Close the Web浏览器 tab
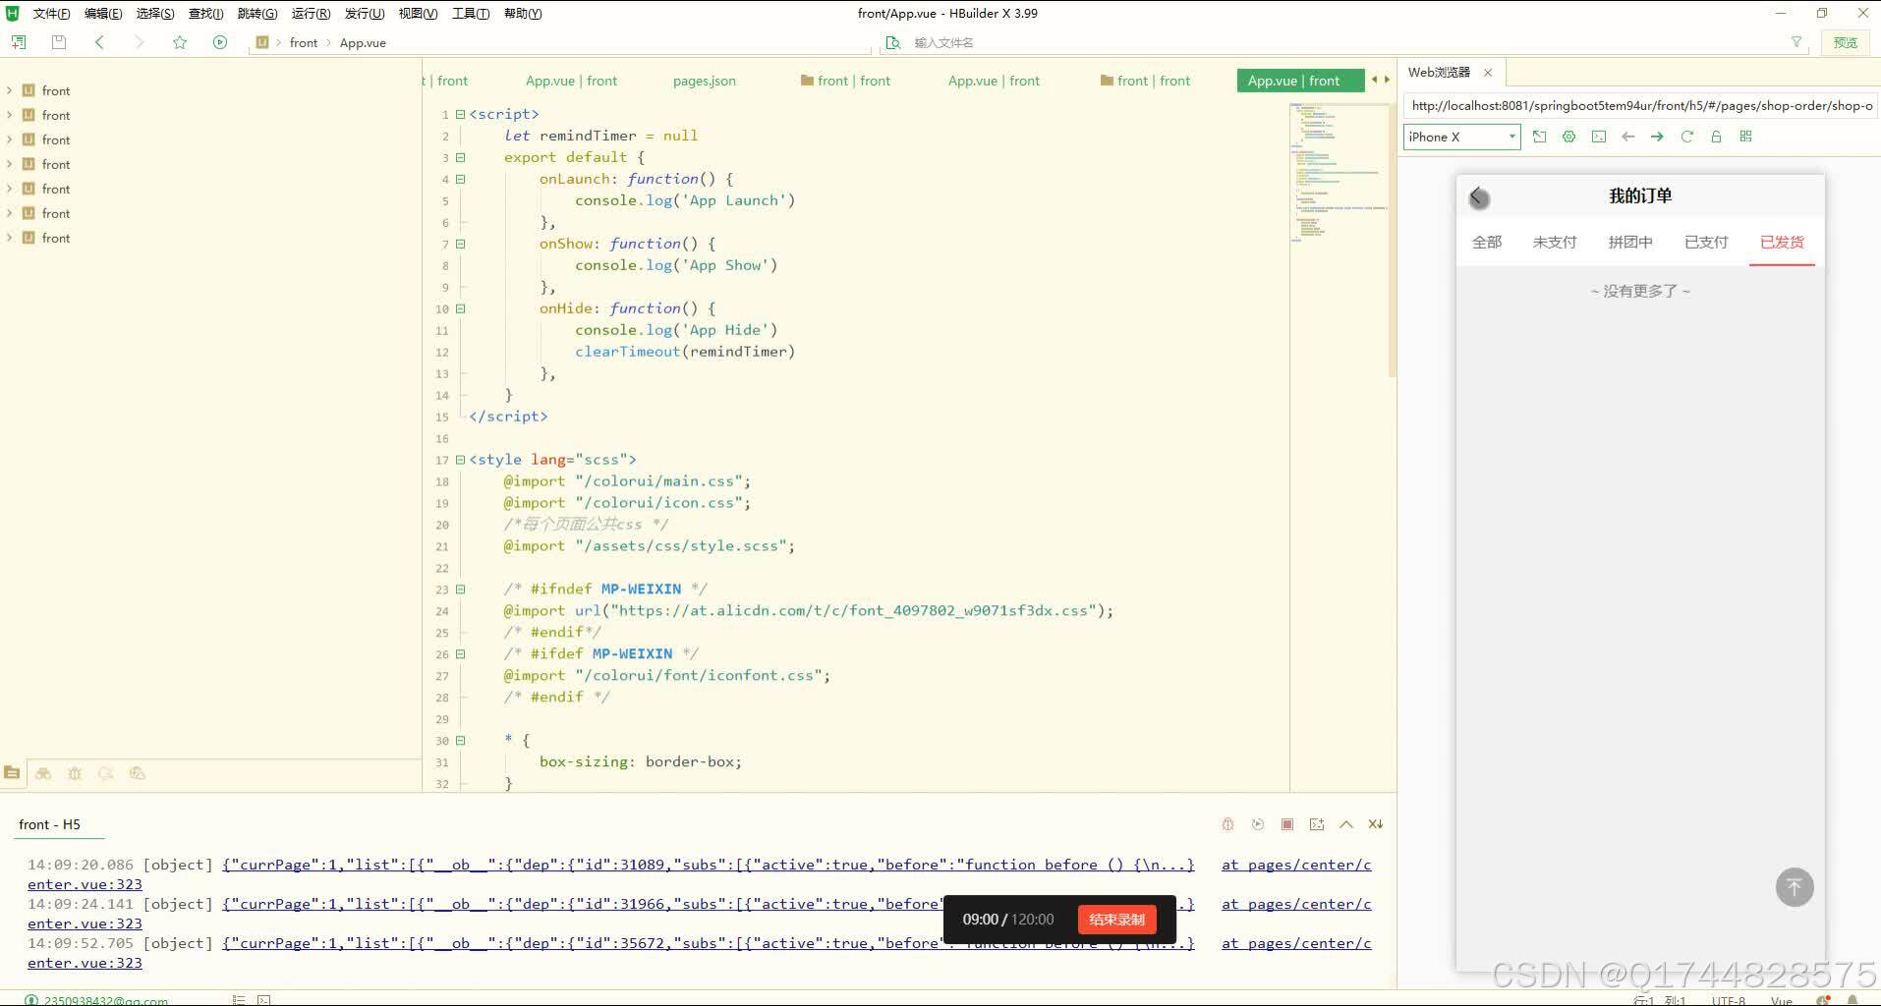 1488,72
